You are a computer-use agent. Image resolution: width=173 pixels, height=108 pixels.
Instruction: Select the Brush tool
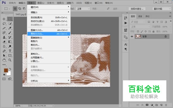tap(10, 33)
